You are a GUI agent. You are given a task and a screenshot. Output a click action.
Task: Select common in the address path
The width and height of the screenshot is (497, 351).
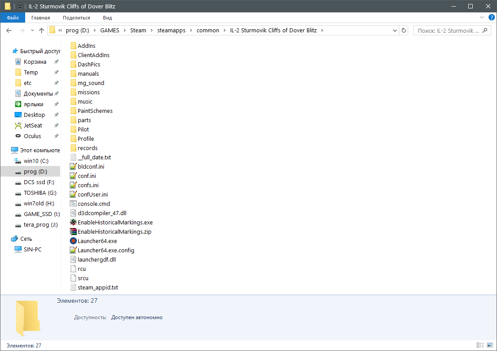(208, 31)
